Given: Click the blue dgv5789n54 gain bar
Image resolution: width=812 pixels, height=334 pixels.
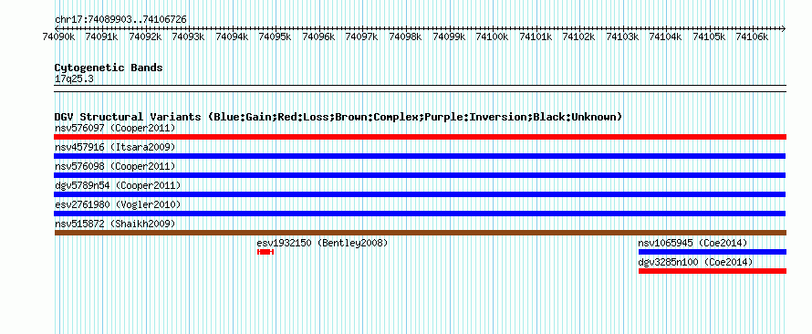Looking at the screenshot, I should click(420, 194).
